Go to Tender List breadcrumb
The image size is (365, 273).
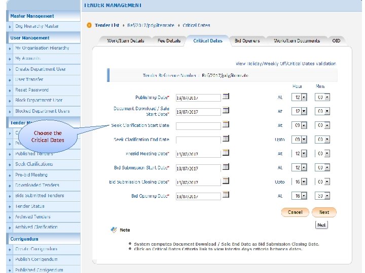107,25
